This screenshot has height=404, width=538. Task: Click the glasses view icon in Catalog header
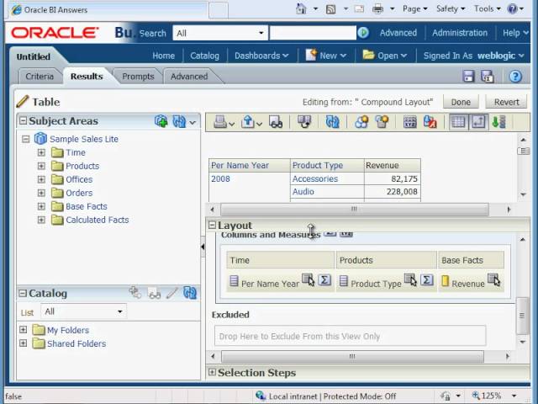pyautogui.click(x=154, y=294)
